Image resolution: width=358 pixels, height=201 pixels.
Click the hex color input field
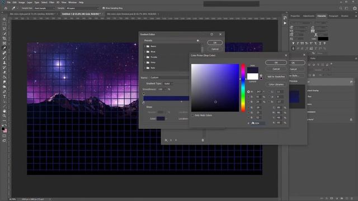coord(258,123)
